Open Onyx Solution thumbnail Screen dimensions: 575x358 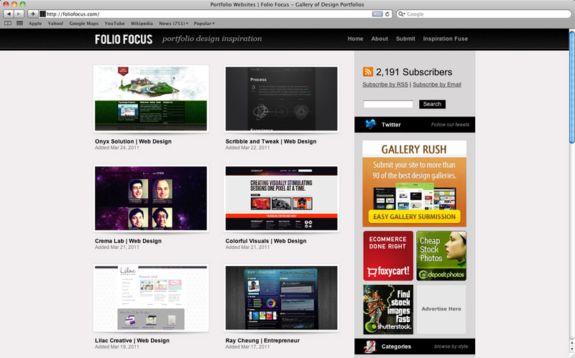(x=151, y=98)
